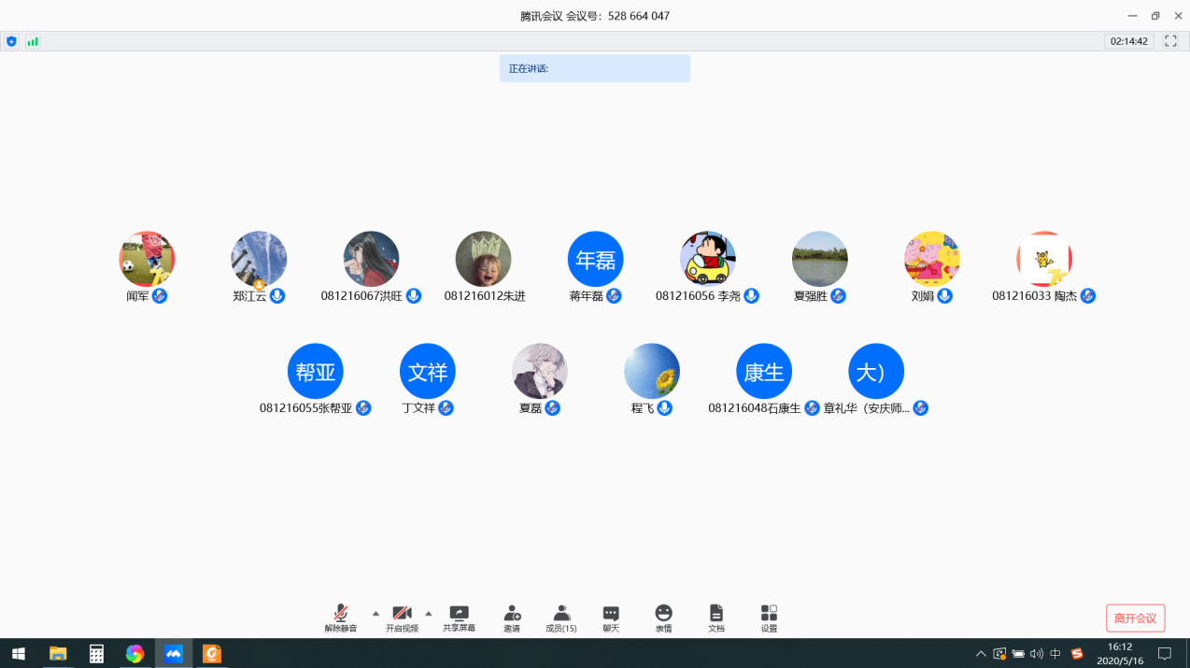Expand video options arrow beside 开启视频
Image resolution: width=1190 pixels, height=668 pixels.
429,614
